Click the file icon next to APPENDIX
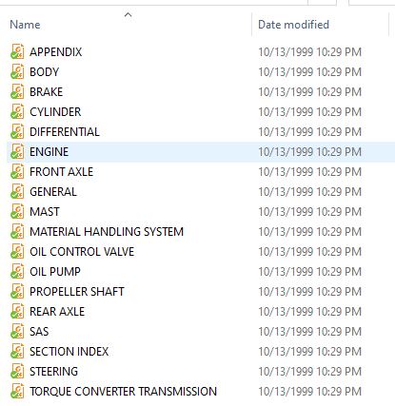 click(x=17, y=51)
